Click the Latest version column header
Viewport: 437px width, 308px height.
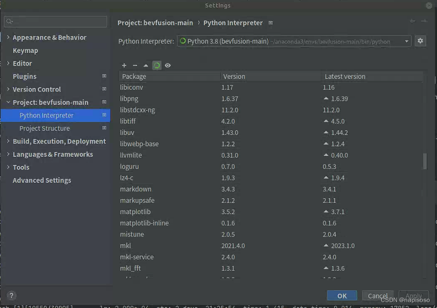pos(372,77)
